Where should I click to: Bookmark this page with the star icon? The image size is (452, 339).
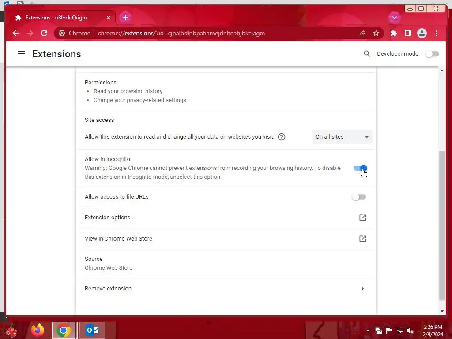[x=376, y=34]
